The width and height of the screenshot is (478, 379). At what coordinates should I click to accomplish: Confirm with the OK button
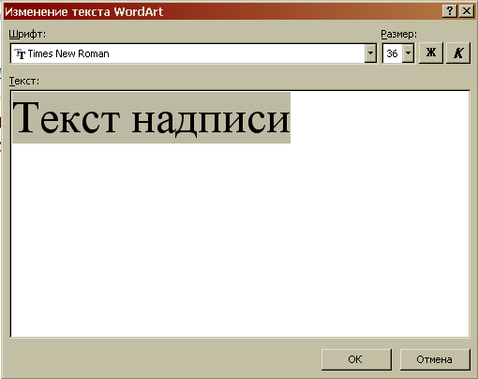356,359
